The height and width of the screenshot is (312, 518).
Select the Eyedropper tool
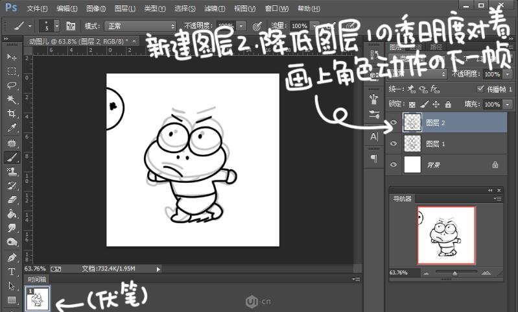click(x=12, y=128)
